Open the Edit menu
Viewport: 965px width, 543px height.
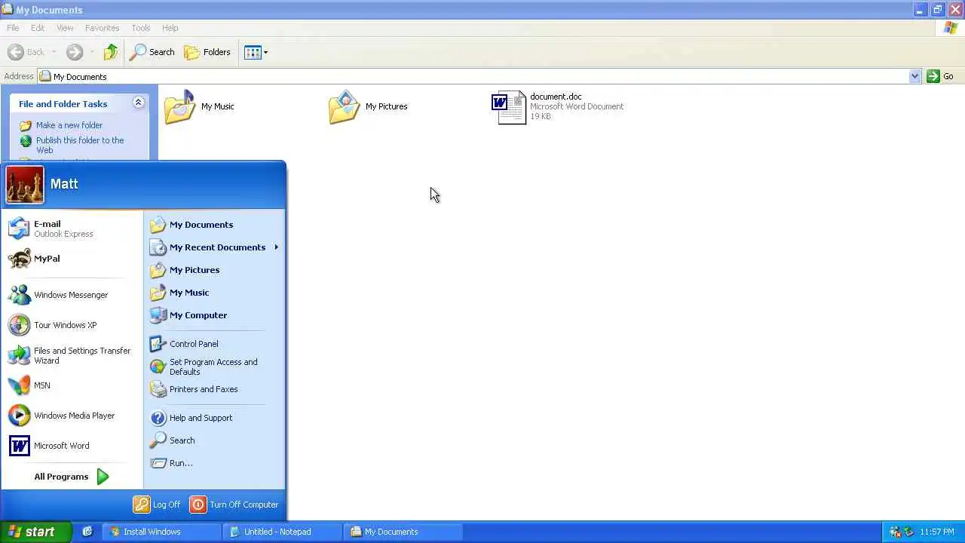(x=38, y=28)
